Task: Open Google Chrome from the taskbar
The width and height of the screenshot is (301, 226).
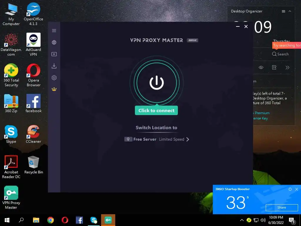Action: (51, 220)
